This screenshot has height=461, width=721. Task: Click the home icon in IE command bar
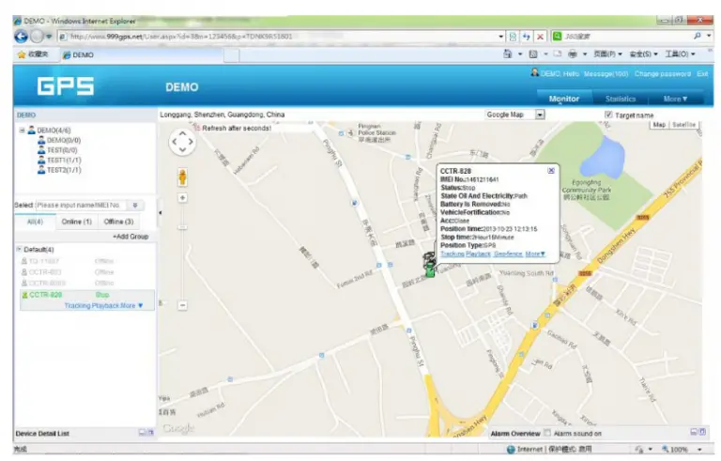507,54
